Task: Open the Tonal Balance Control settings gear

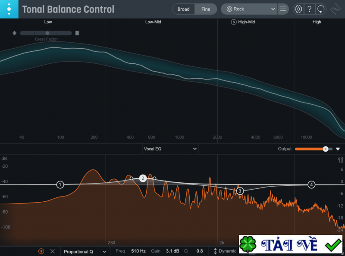Action: point(298,9)
